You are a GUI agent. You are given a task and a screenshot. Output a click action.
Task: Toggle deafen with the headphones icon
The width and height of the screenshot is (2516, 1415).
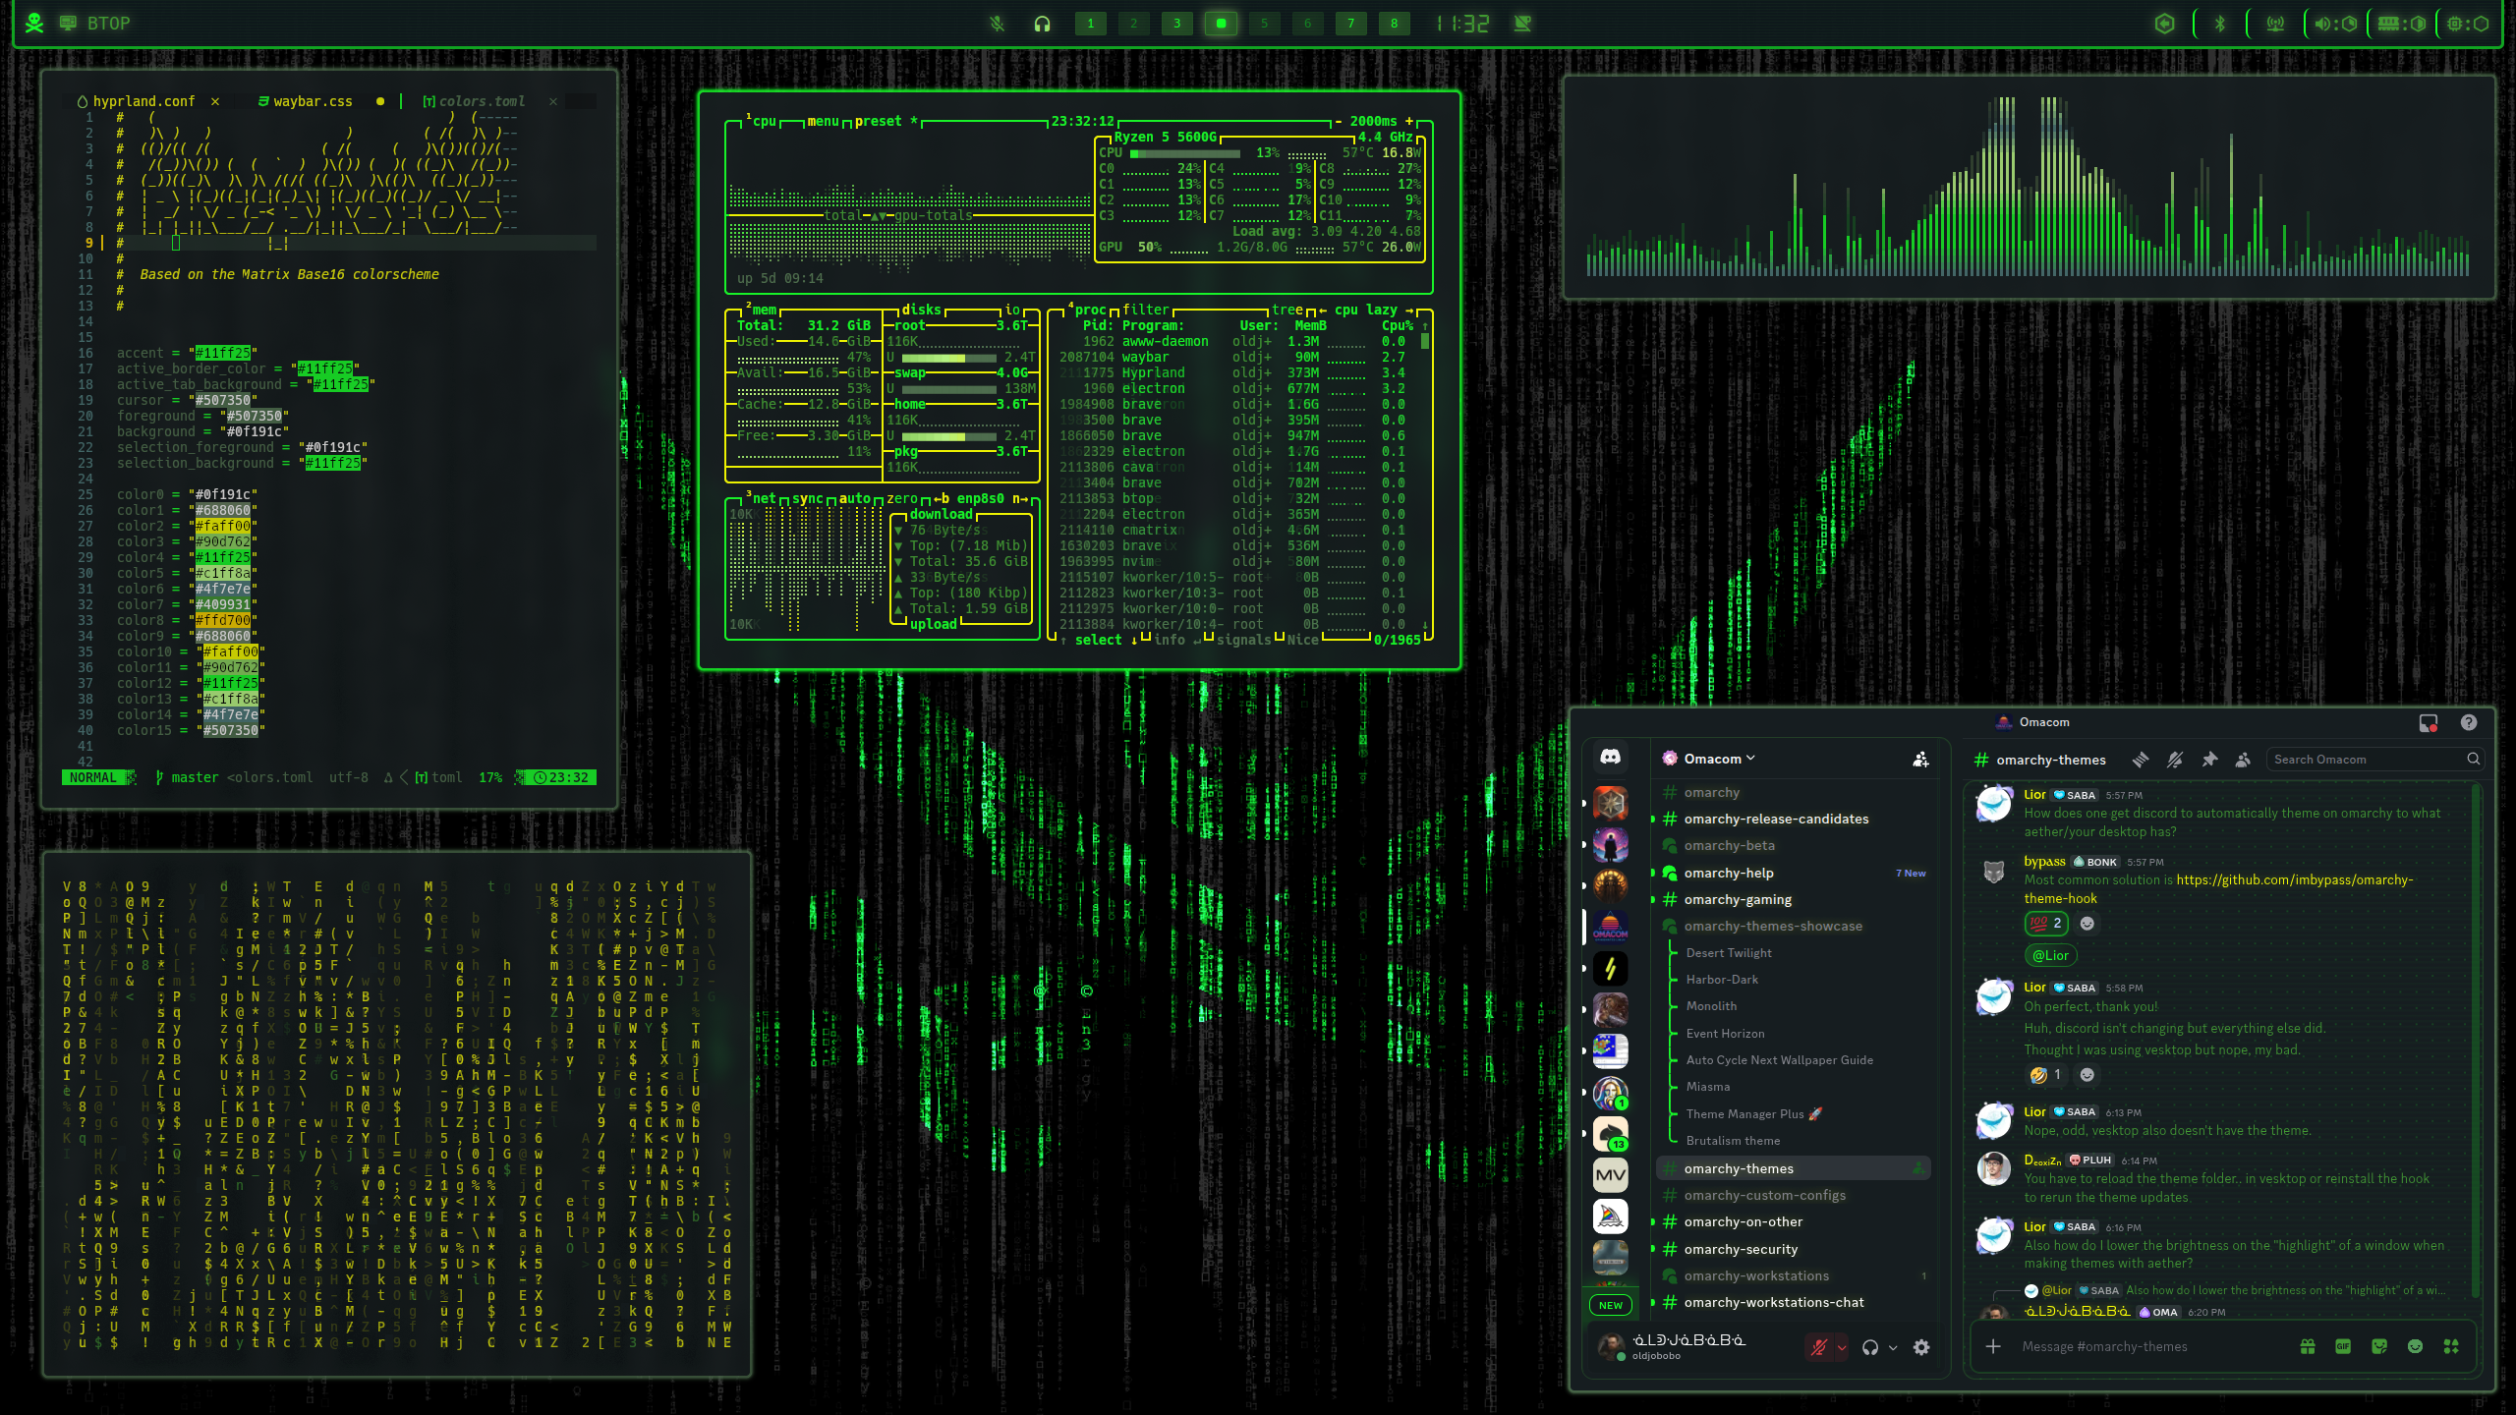point(1871,1347)
